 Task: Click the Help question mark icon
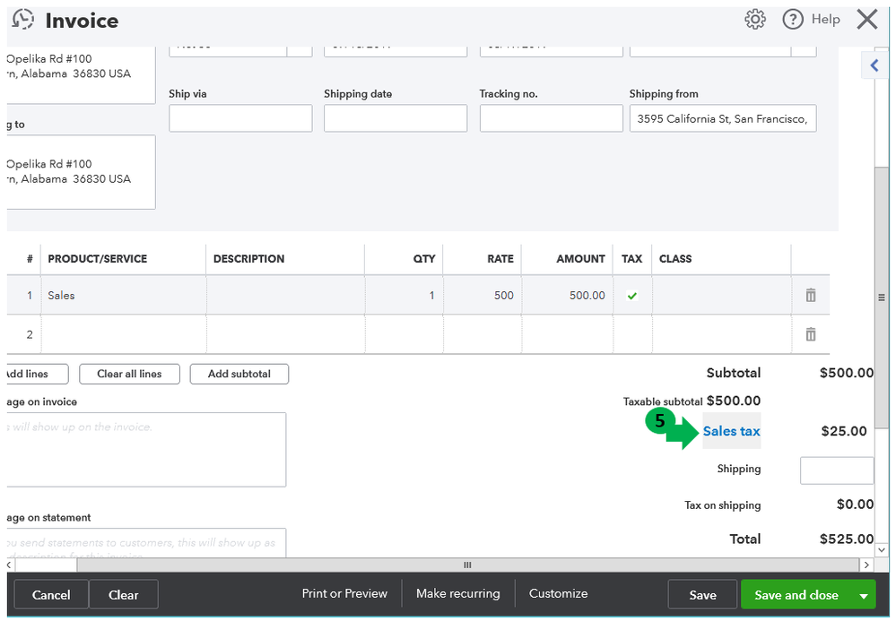pos(793,20)
